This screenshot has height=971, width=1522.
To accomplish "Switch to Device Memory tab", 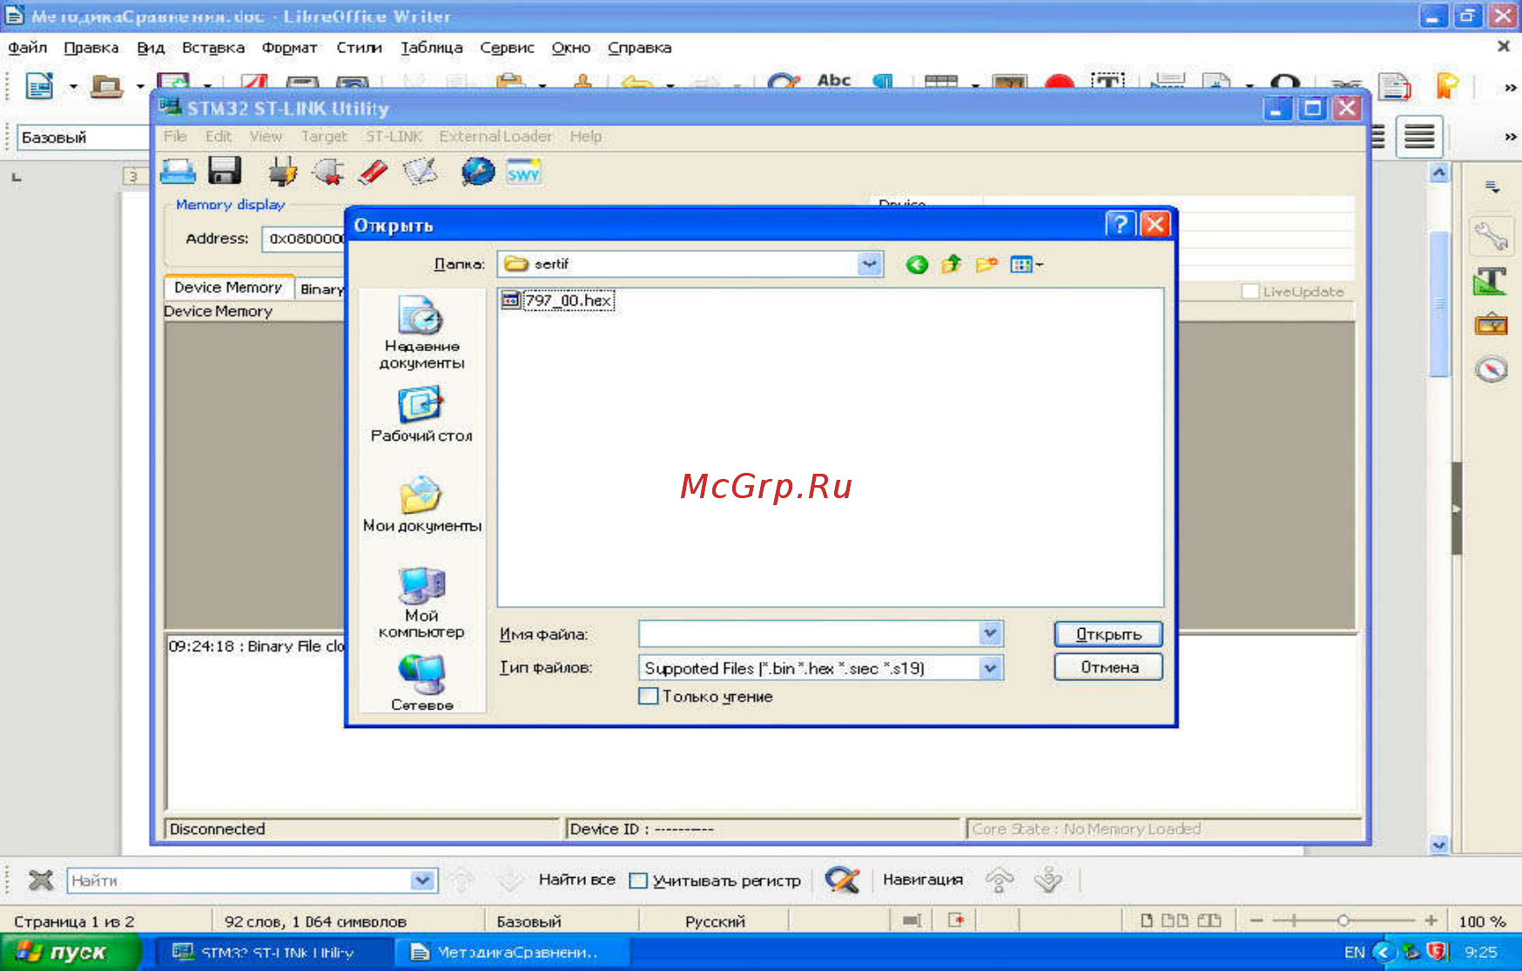I will (x=228, y=287).
